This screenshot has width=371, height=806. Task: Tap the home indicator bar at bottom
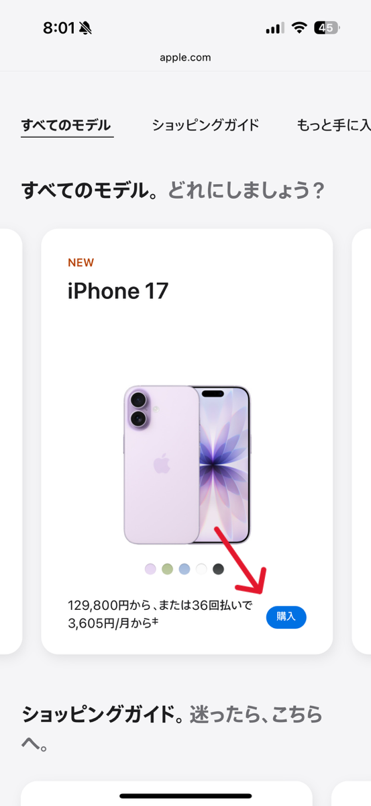tap(186, 796)
